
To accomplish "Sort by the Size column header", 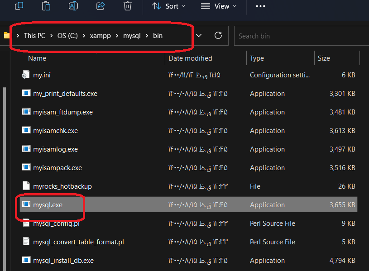I will 324,58.
